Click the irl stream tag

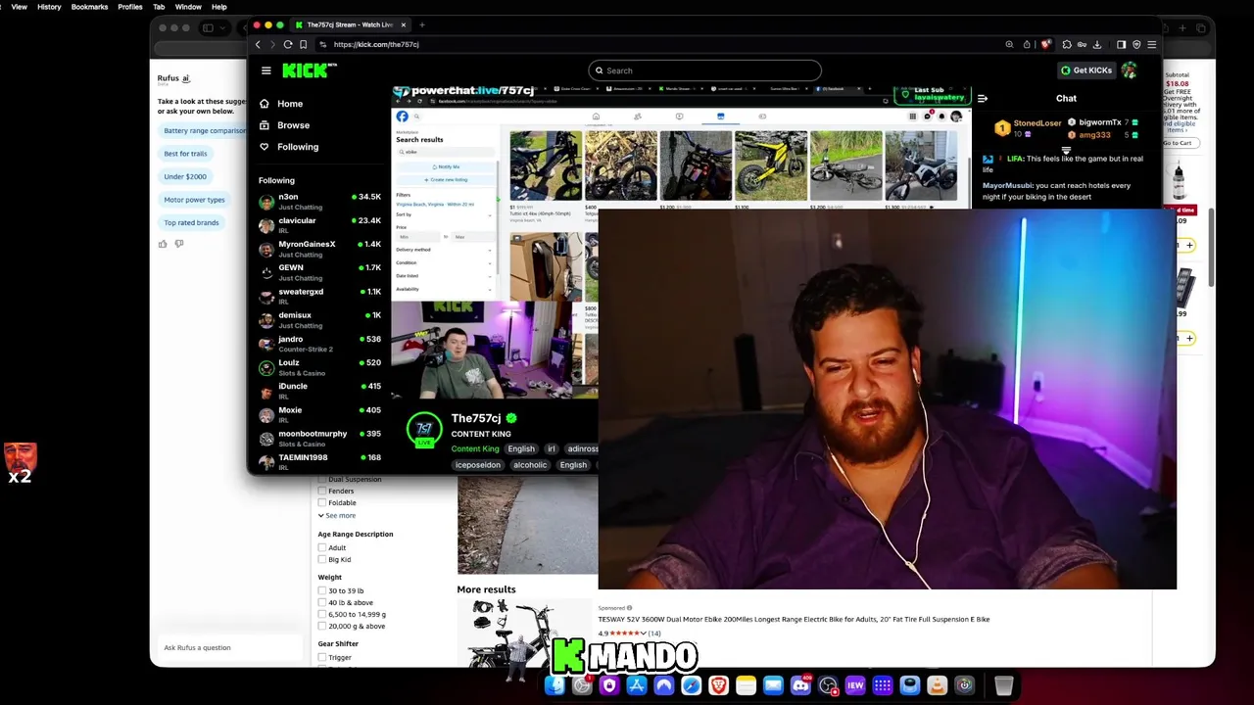tap(552, 448)
